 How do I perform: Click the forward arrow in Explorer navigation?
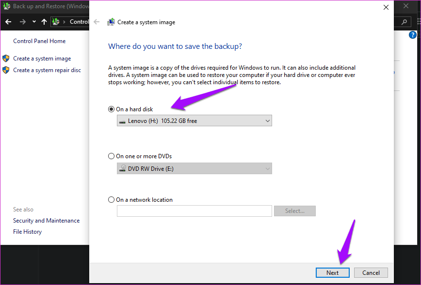point(22,22)
